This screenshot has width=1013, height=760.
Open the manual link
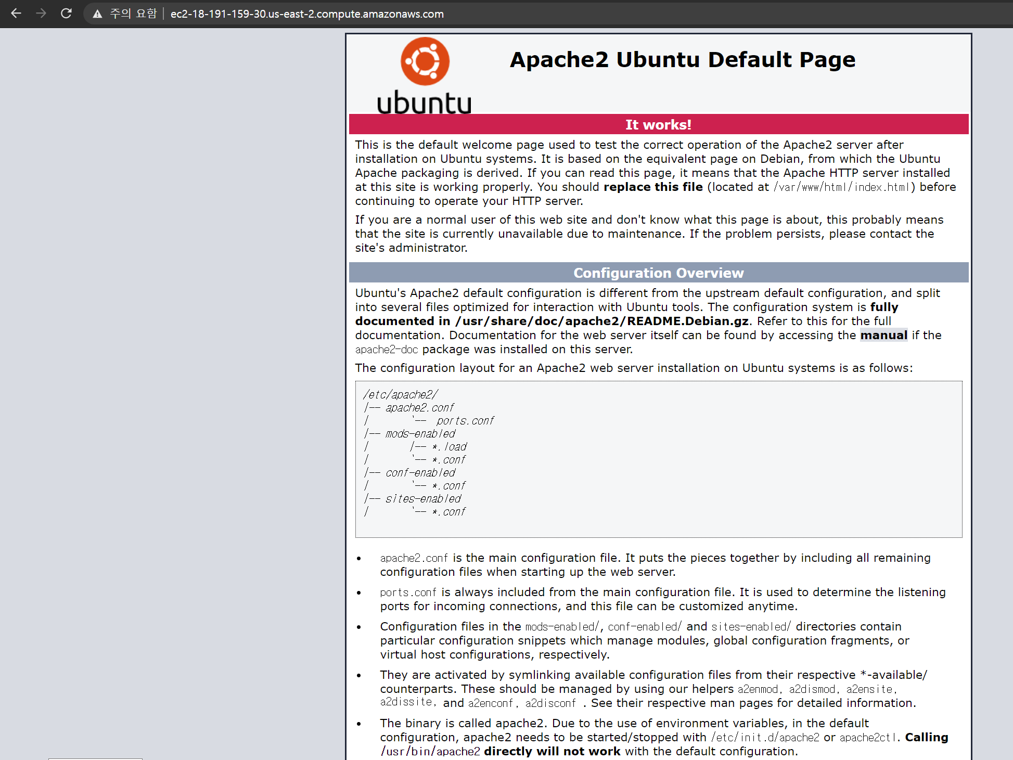[x=883, y=335]
